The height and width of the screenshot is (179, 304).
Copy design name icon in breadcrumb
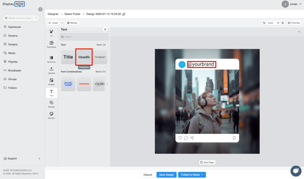click(x=124, y=14)
